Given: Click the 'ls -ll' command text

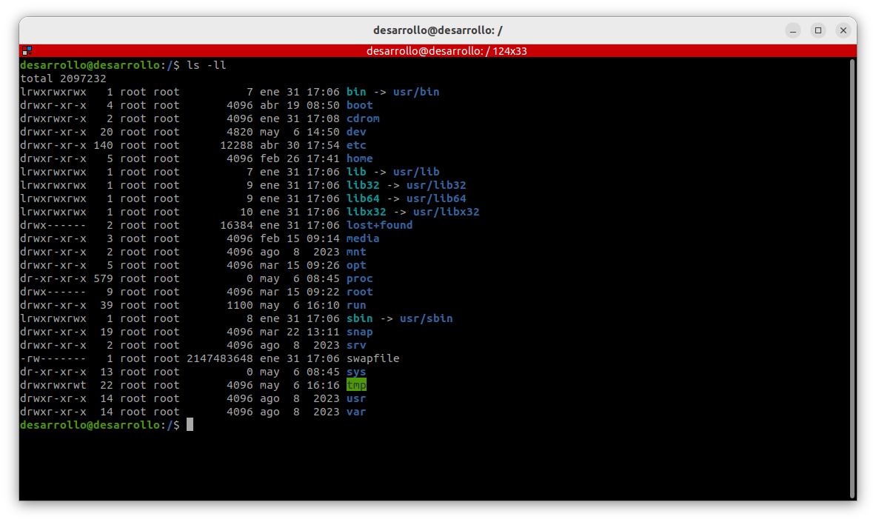Looking at the screenshot, I should click(207, 65).
